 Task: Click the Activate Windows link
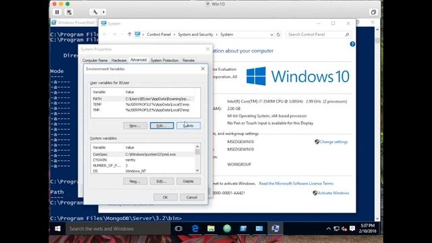tap(333, 193)
